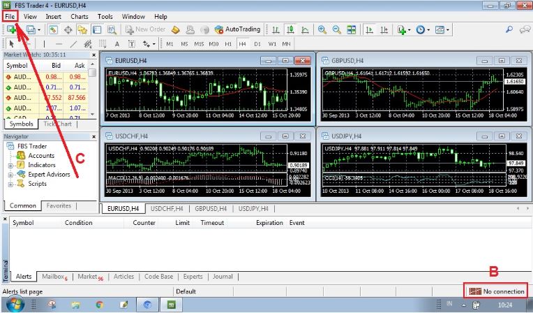Switch to the M1 timeframe
This screenshot has height=313, width=533.
pos(170,44)
